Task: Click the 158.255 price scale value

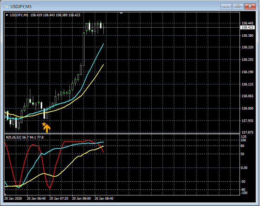Action: (x=247, y=59)
